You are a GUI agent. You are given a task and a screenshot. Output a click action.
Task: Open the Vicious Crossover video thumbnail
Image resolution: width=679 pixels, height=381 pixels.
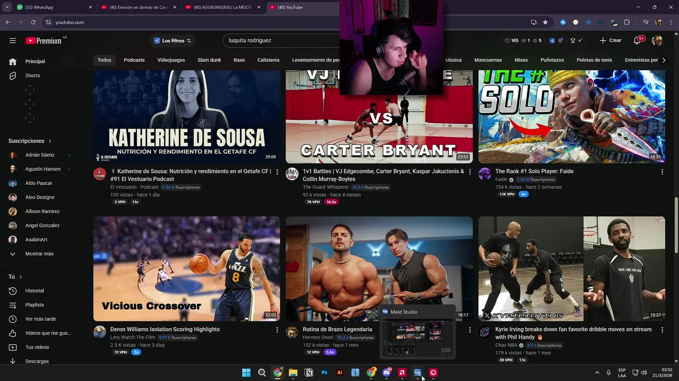[187, 269]
